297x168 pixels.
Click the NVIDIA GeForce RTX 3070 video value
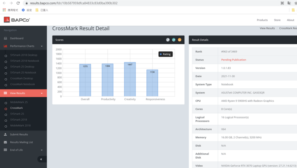pyautogui.click(x=259, y=166)
